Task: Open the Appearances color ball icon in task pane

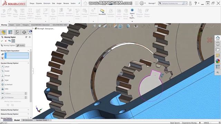Action: 218,61
